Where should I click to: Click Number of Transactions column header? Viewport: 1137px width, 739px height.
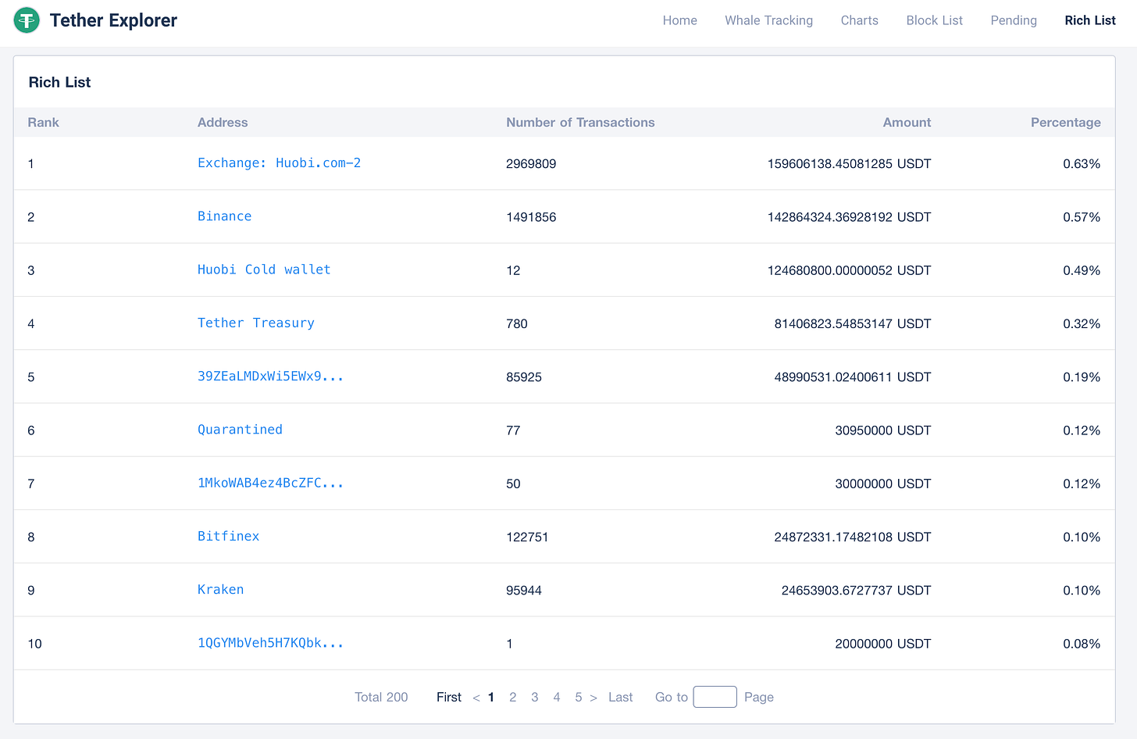pos(580,123)
